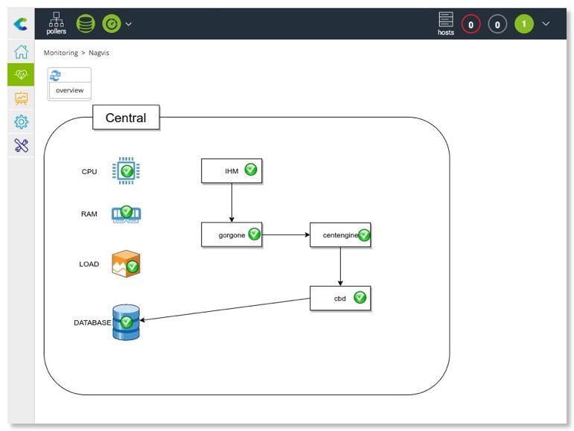574x431 pixels.
Task: Click the CPU chip status icon
Action: (126, 171)
